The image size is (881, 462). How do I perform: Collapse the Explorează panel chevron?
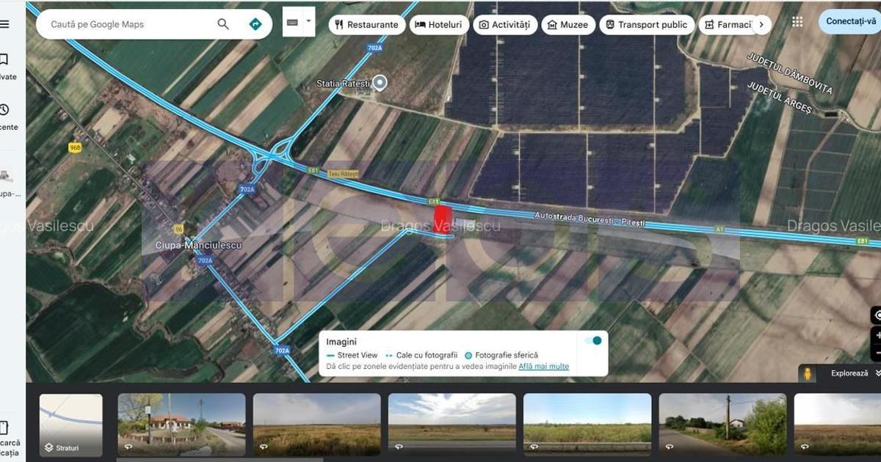(877, 372)
